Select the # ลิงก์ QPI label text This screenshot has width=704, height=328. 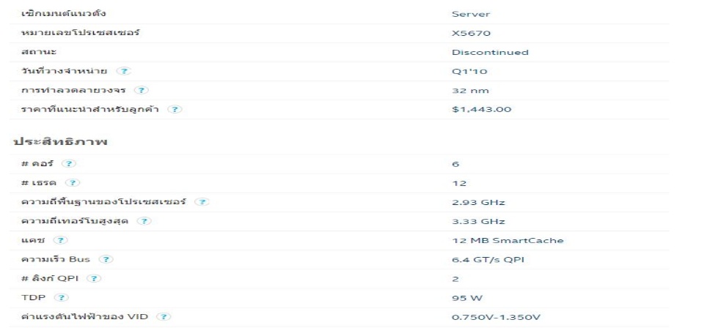point(49,278)
